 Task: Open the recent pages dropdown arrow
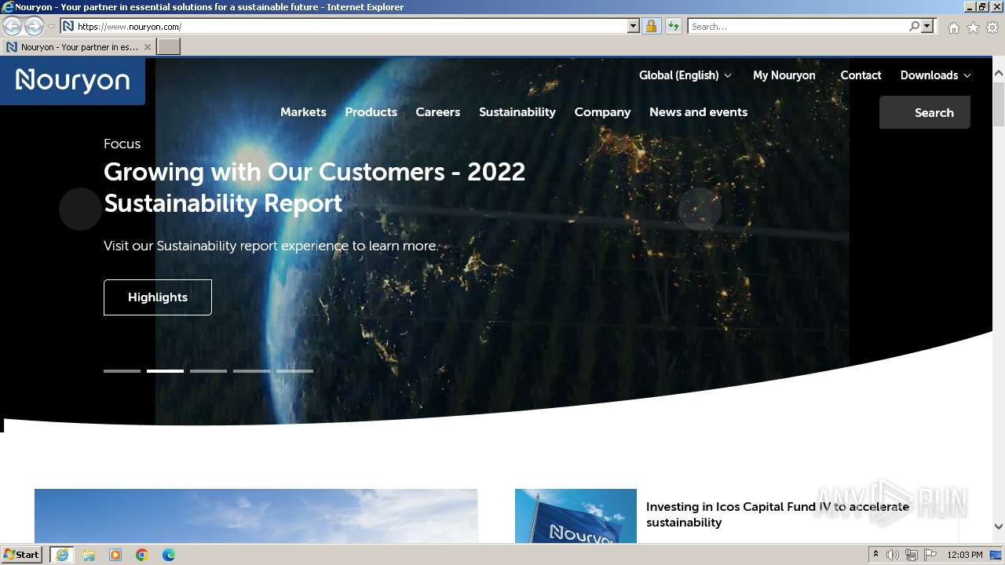point(51,27)
